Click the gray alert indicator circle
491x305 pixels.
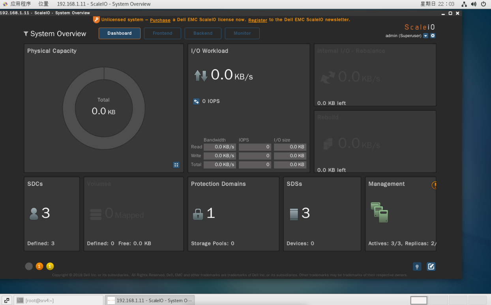(29, 266)
